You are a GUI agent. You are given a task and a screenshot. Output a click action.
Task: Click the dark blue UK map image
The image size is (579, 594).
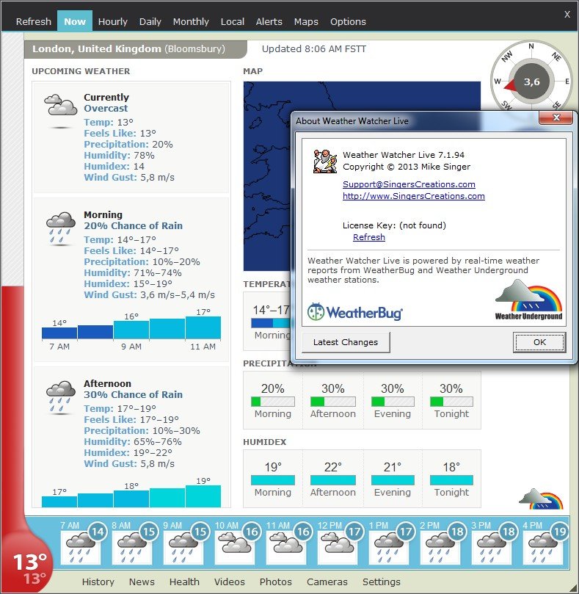point(267,176)
